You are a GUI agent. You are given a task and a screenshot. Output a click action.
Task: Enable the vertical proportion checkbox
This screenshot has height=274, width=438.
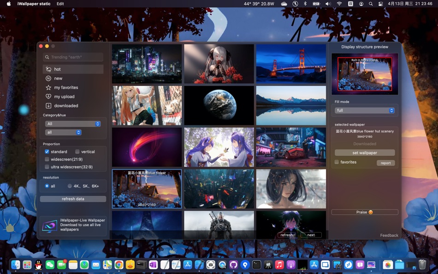pyautogui.click(x=77, y=152)
